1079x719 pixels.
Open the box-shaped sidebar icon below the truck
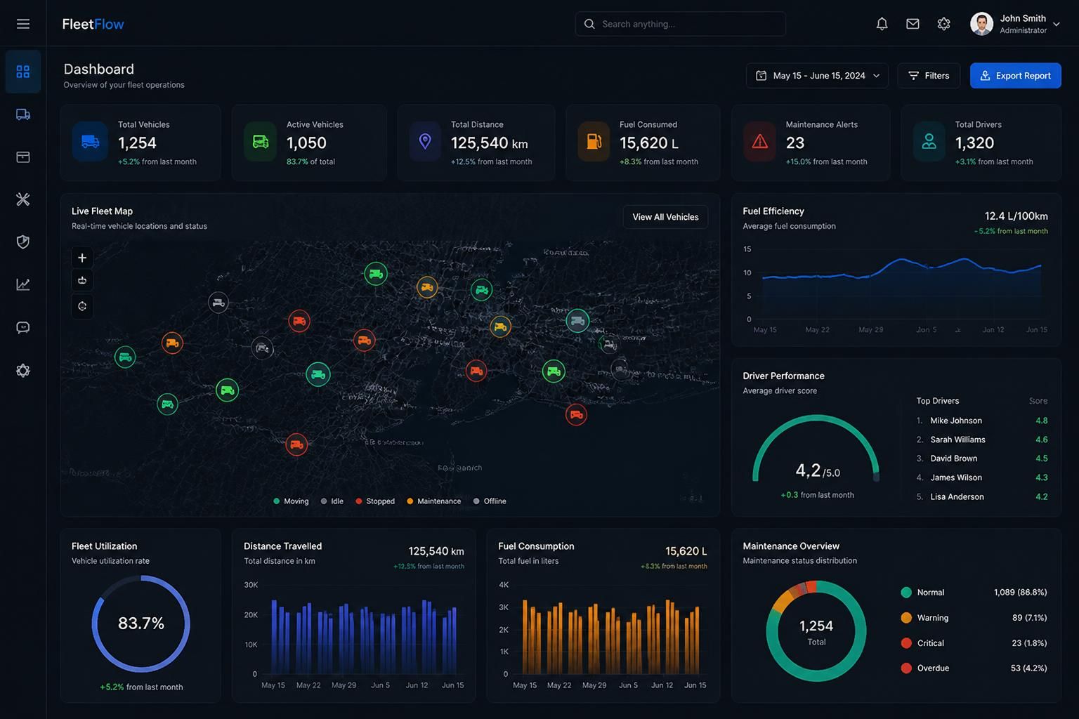pyautogui.click(x=23, y=157)
